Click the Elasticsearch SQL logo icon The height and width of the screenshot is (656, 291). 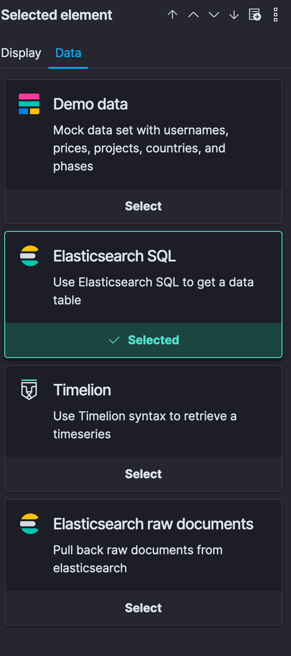[29, 256]
